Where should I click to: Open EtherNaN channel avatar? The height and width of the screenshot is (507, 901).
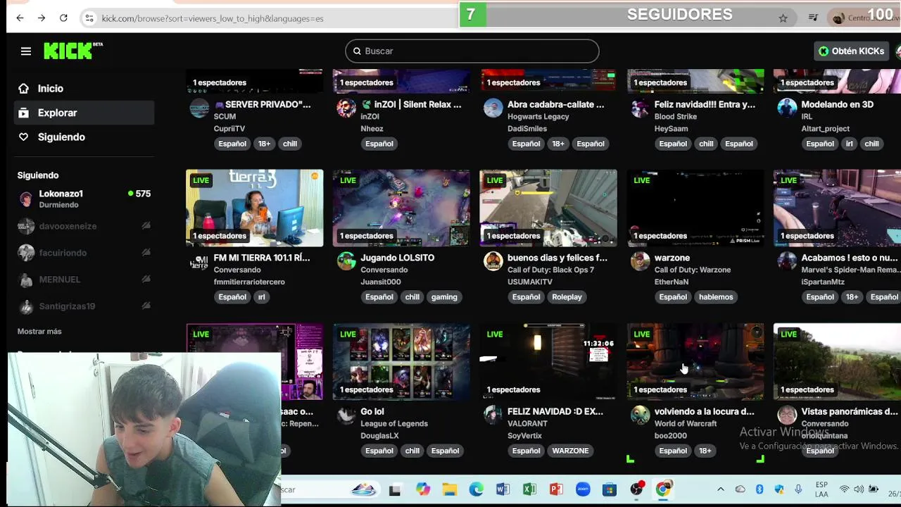pyautogui.click(x=640, y=262)
